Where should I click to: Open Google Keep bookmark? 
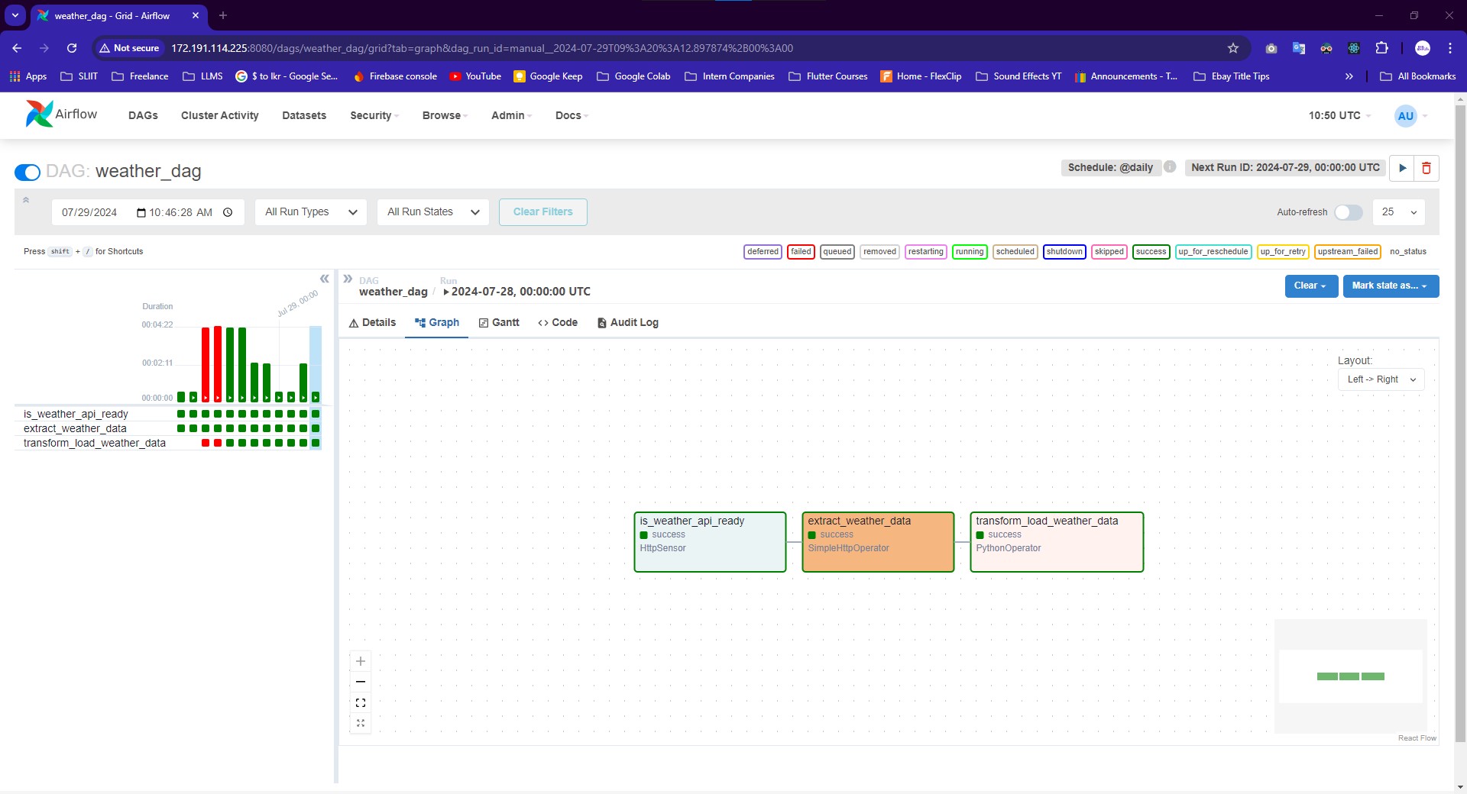coord(548,76)
